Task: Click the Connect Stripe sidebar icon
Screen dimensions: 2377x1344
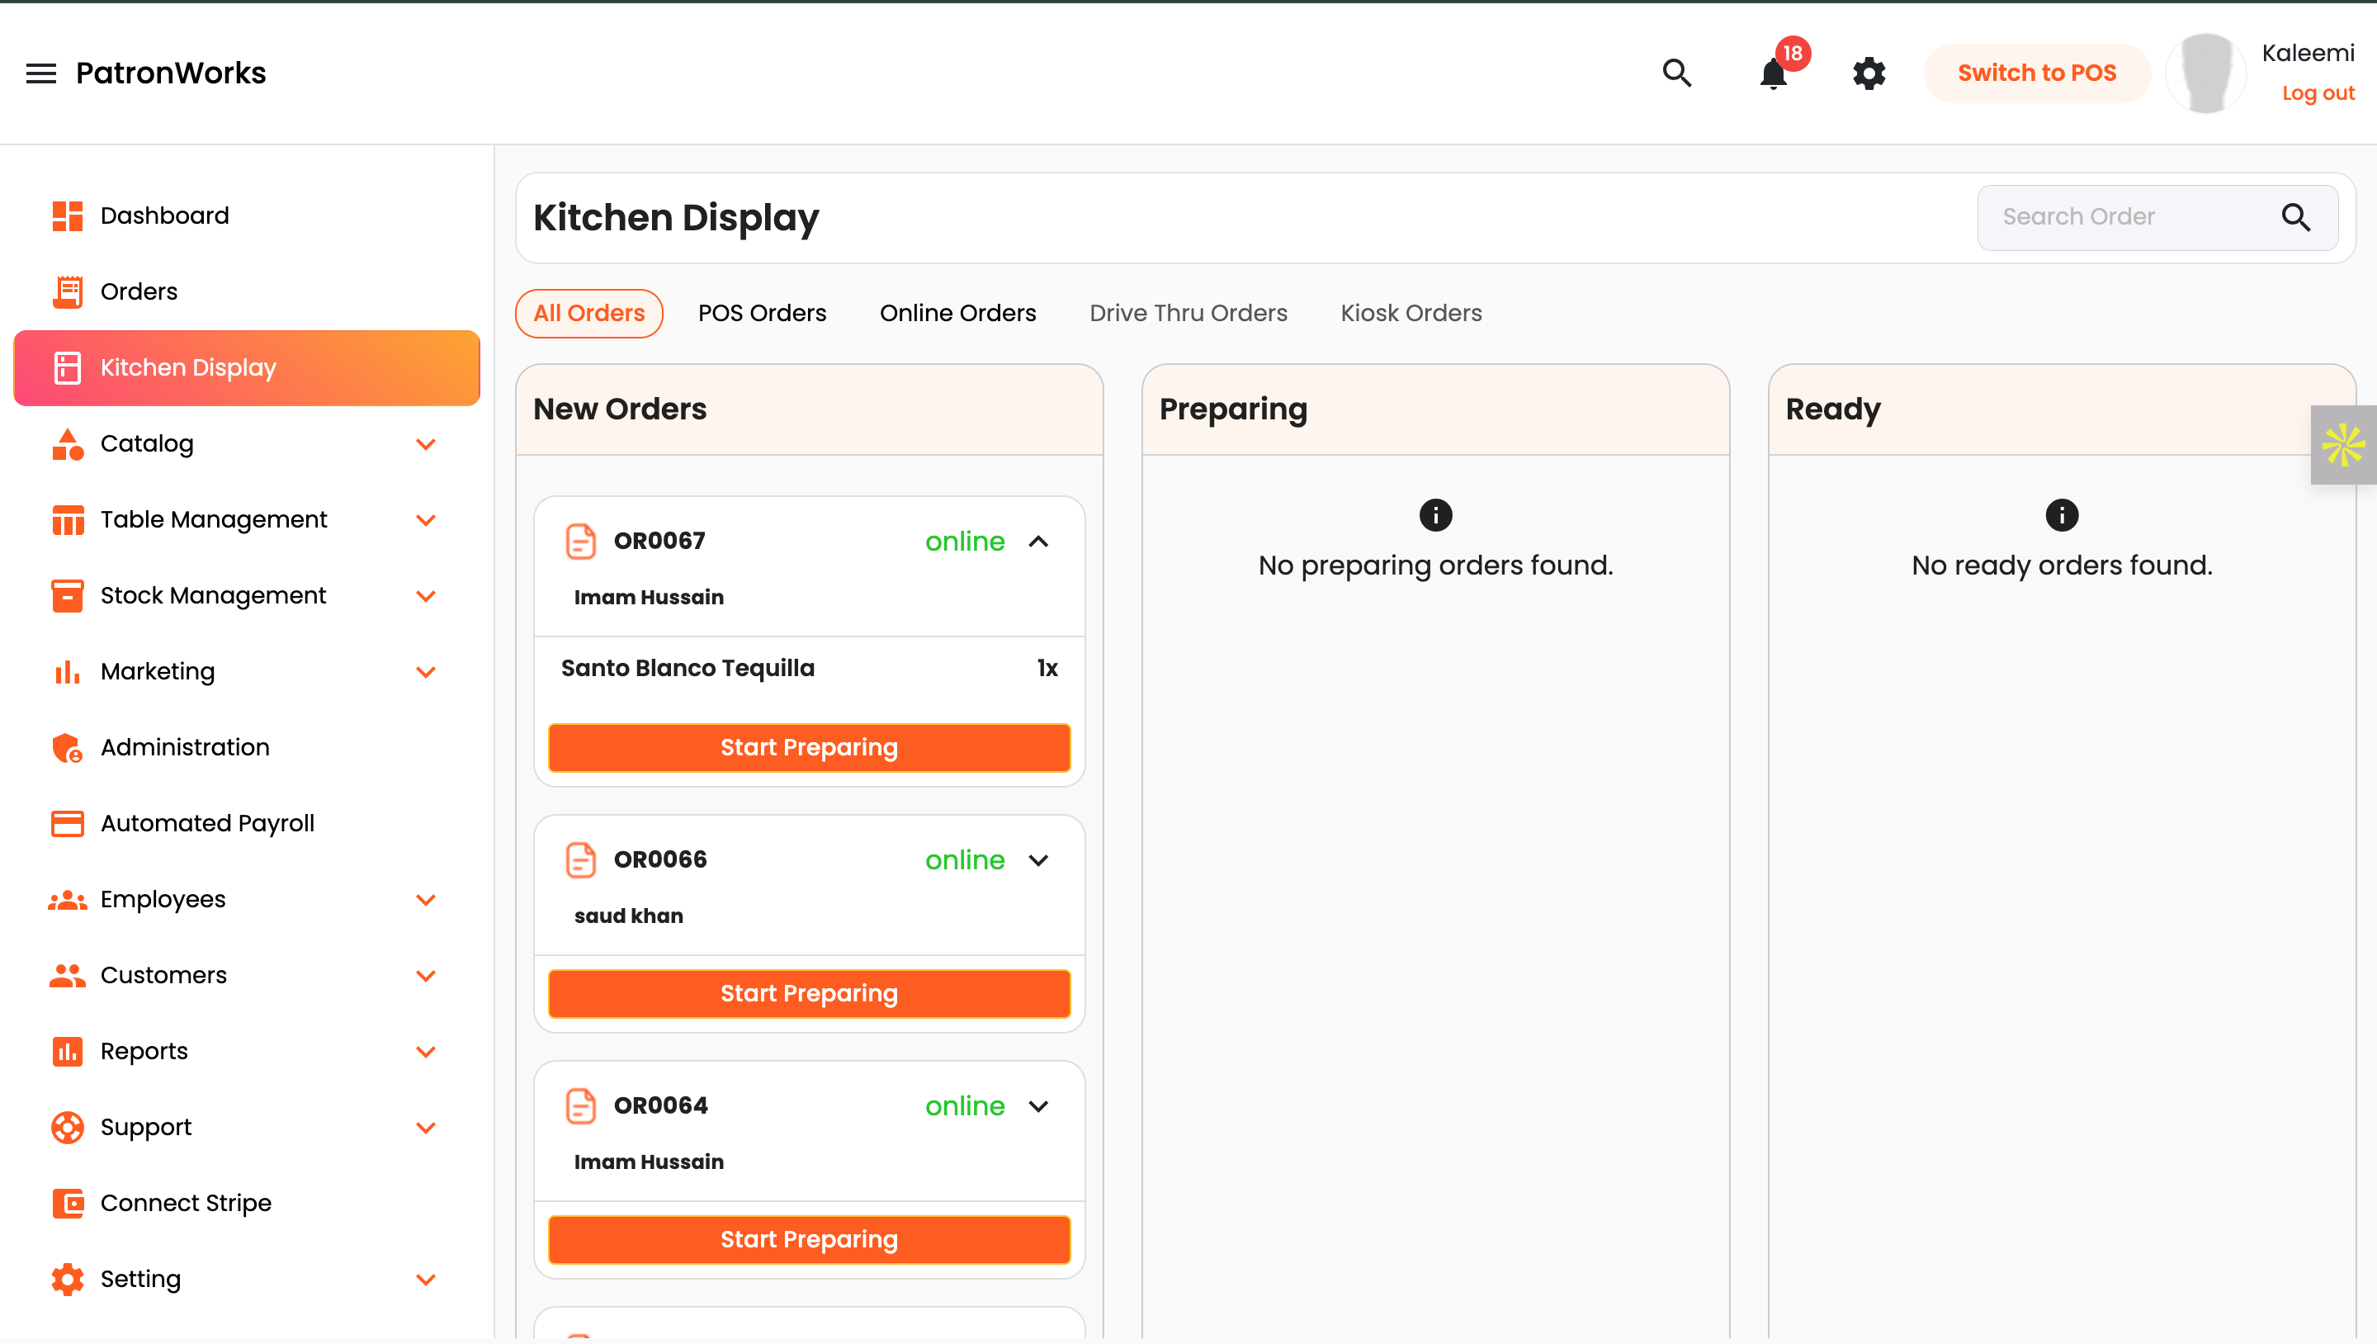Action: coord(68,1203)
